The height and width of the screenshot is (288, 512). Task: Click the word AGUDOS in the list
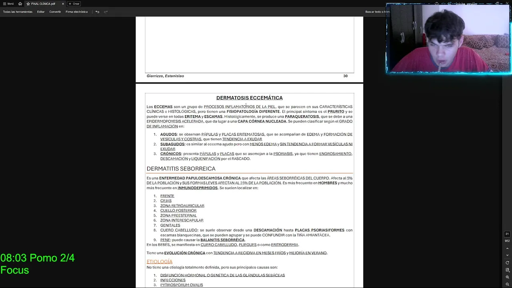click(x=168, y=134)
